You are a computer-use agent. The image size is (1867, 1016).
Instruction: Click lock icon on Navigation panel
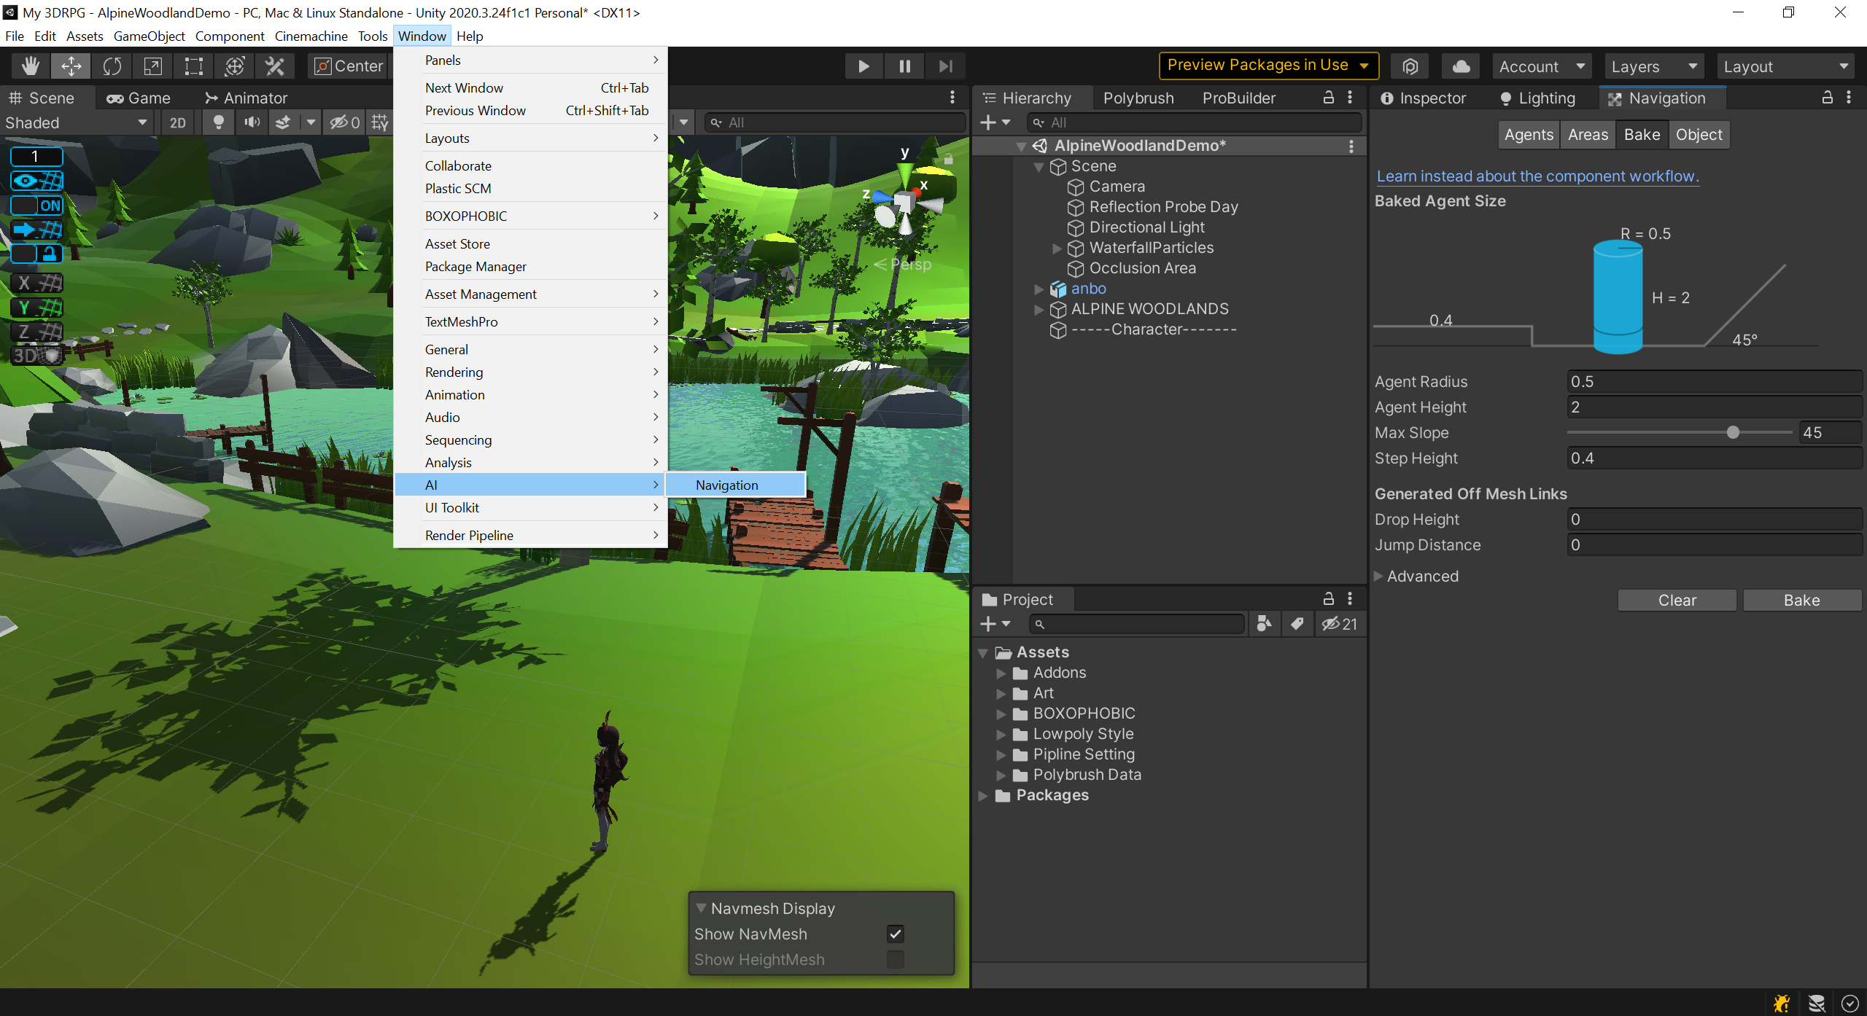pyautogui.click(x=1828, y=97)
